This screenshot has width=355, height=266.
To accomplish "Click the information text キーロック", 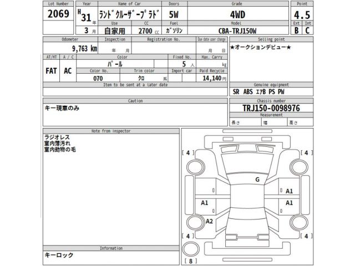I will pyautogui.click(x=59, y=255).
